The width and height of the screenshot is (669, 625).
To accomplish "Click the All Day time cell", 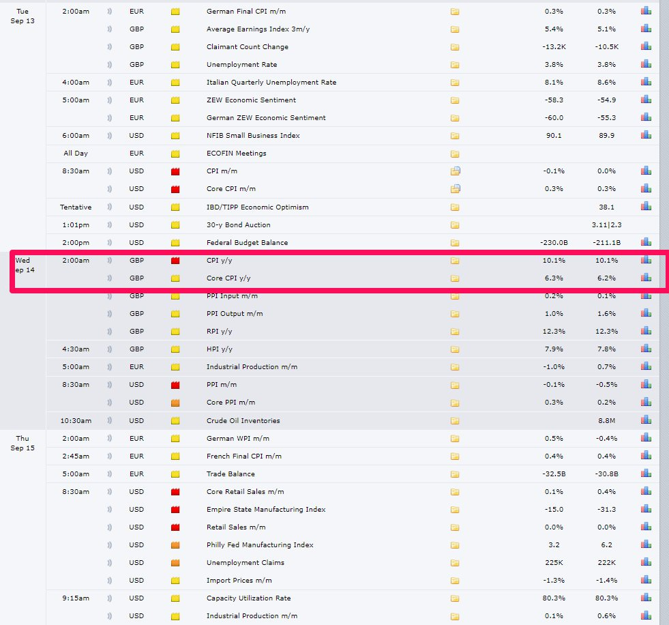I will (x=76, y=153).
